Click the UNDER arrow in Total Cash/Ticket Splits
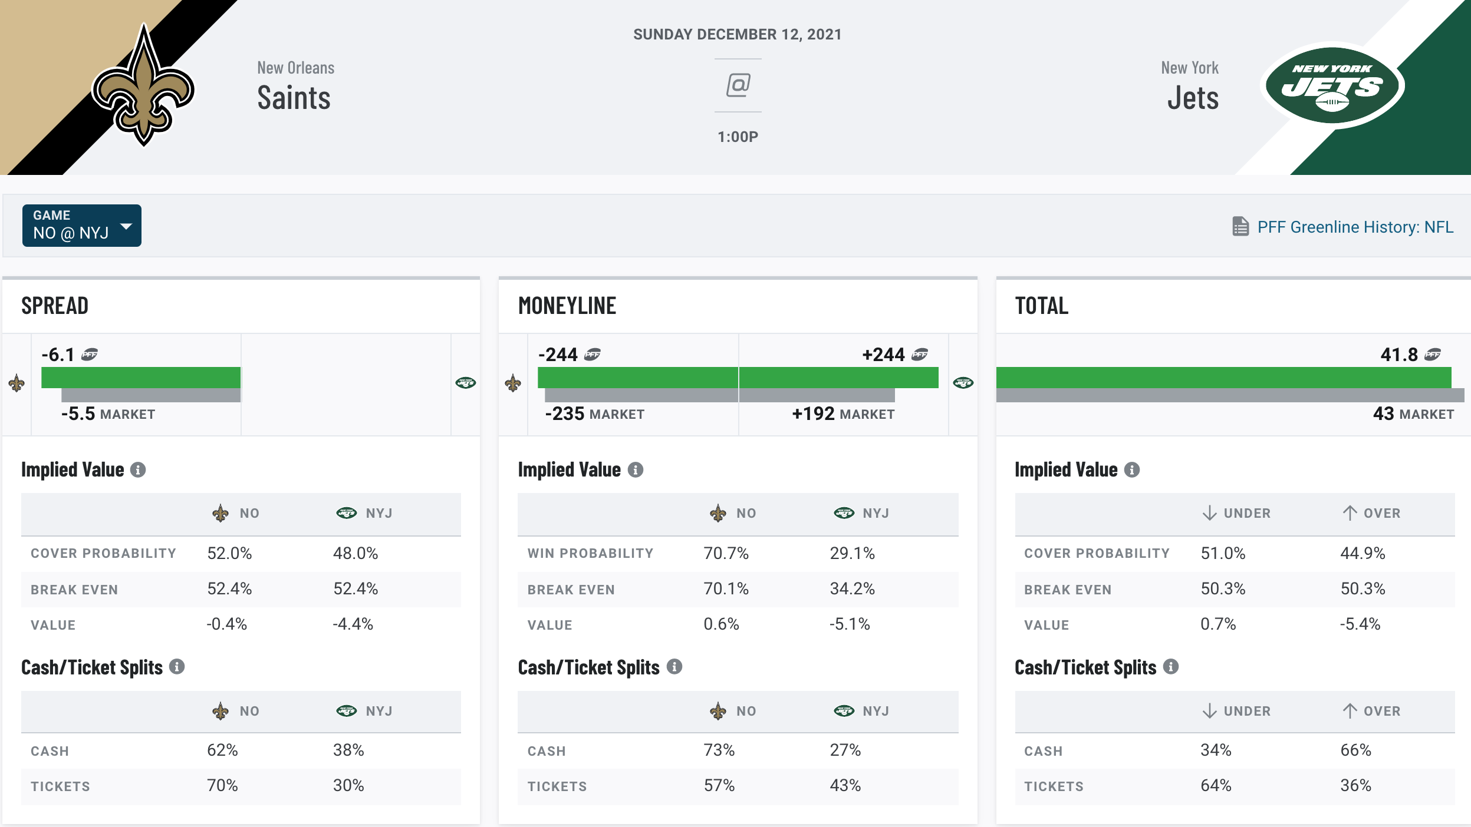The image size is (1471, 827). [x=1209, y=711]
